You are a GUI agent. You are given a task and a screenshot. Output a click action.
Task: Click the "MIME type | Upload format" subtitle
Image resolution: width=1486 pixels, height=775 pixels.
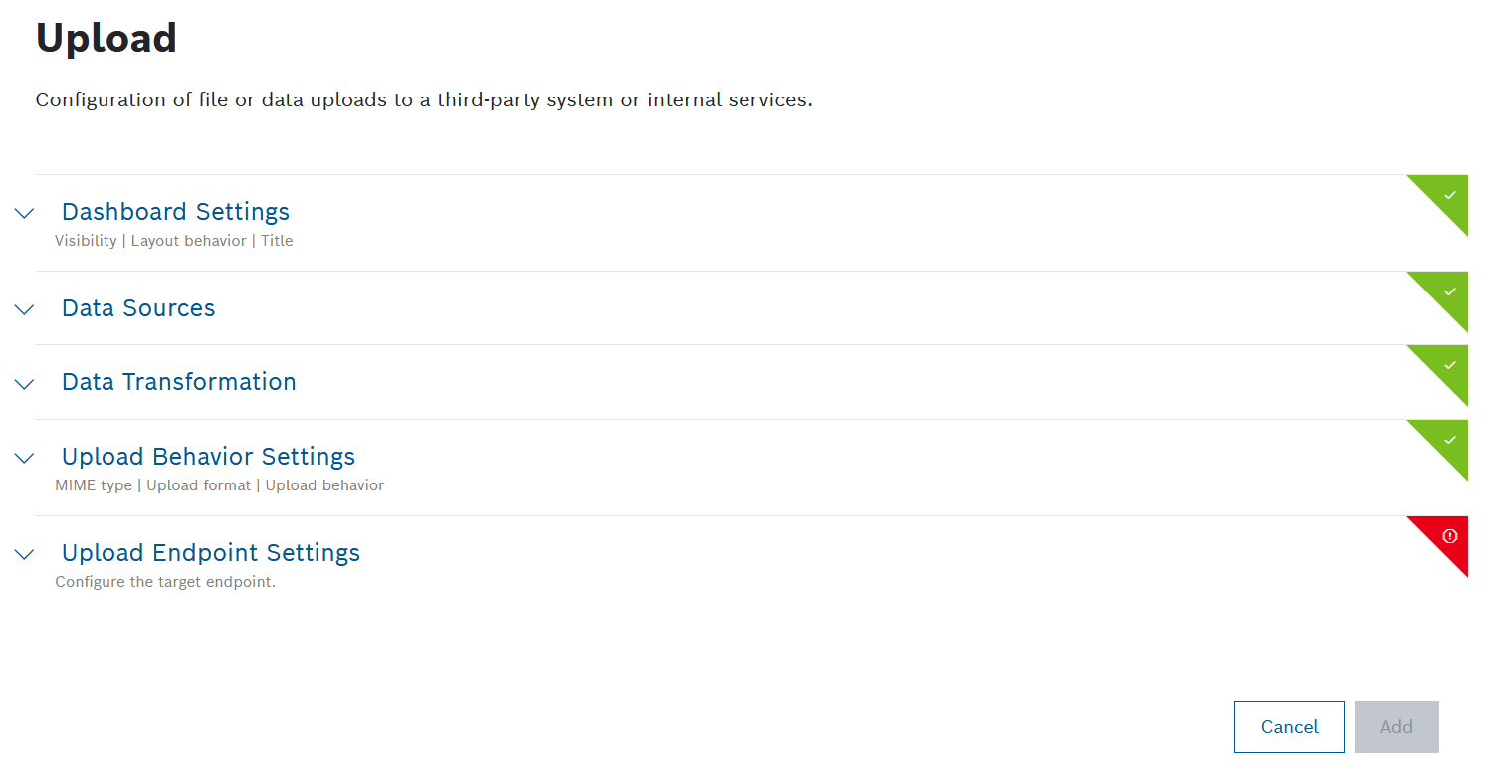tap(219, 485)
